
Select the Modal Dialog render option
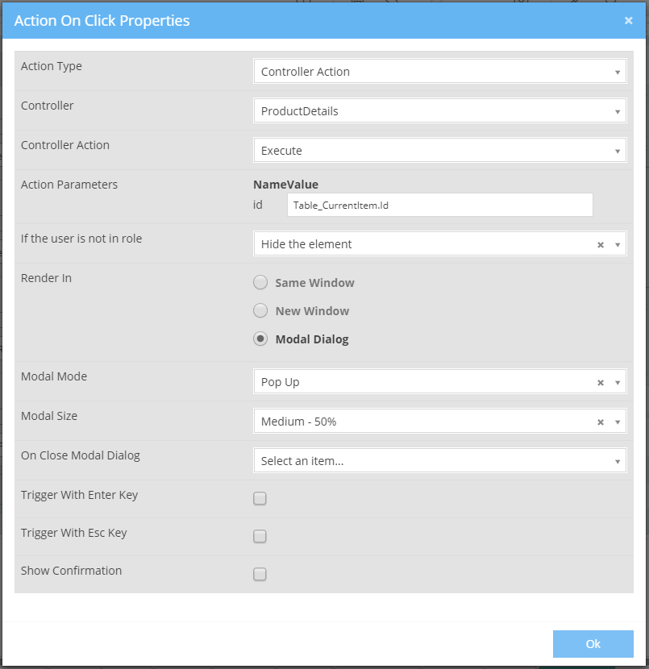(260, 339)
